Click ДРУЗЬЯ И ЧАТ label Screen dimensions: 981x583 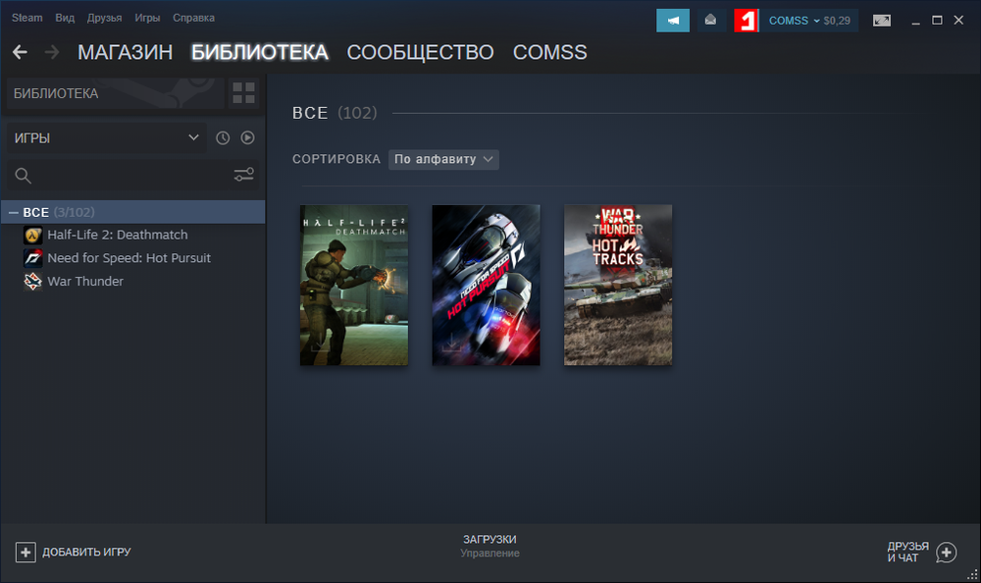pyautogui.click(x=907, y=553)
